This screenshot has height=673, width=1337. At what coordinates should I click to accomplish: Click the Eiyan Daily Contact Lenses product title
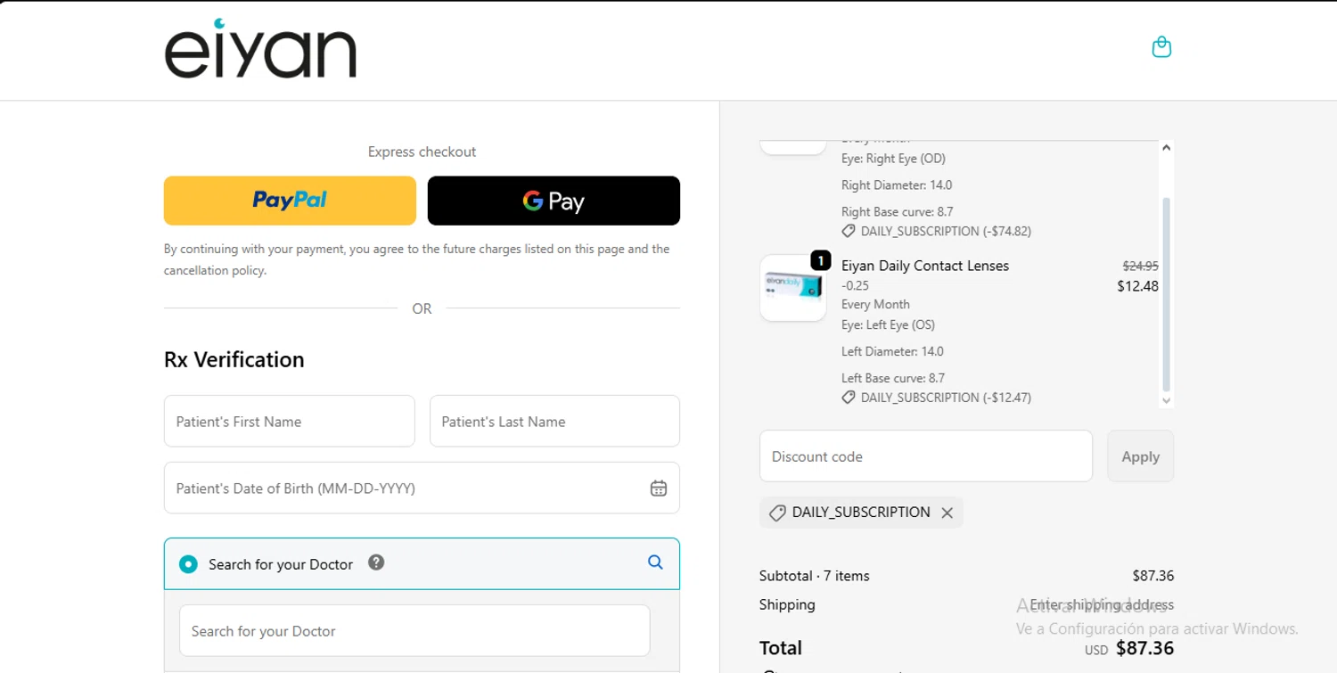(925, 266)
